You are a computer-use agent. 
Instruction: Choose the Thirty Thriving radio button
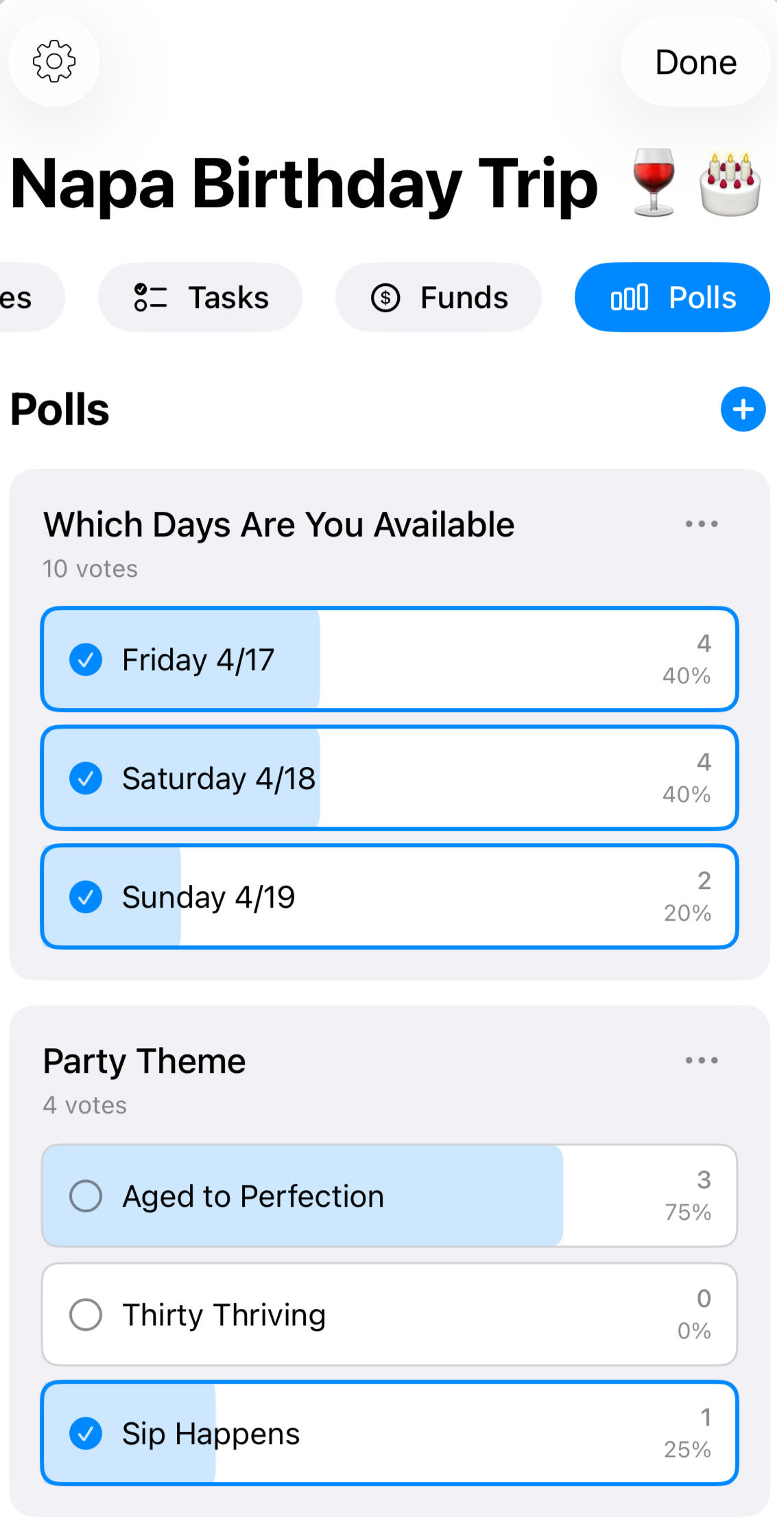(x=86, y=1315)
